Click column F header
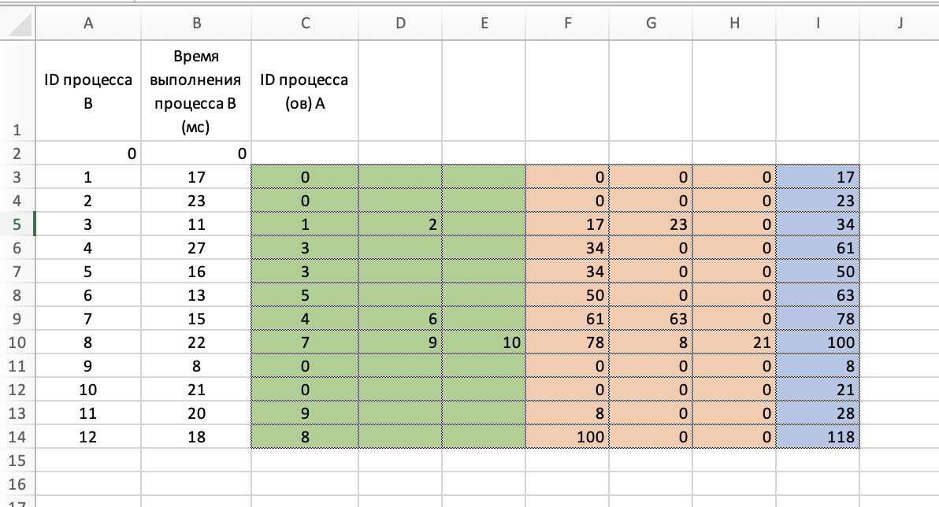Screen dimensions: 939x507 (x=567, y=24)
